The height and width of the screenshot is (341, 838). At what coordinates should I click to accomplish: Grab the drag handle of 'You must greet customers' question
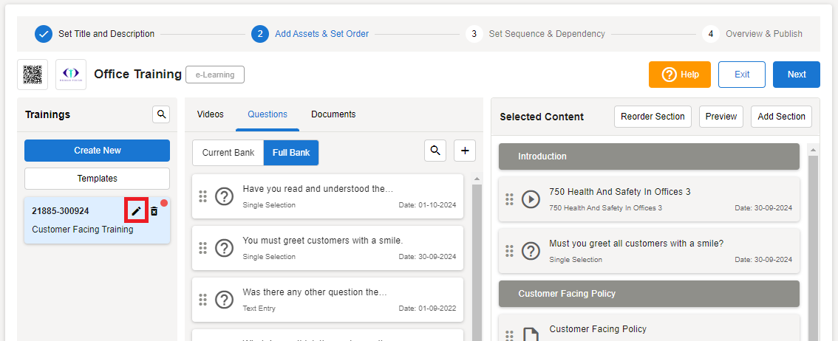[x=202, y=248]
